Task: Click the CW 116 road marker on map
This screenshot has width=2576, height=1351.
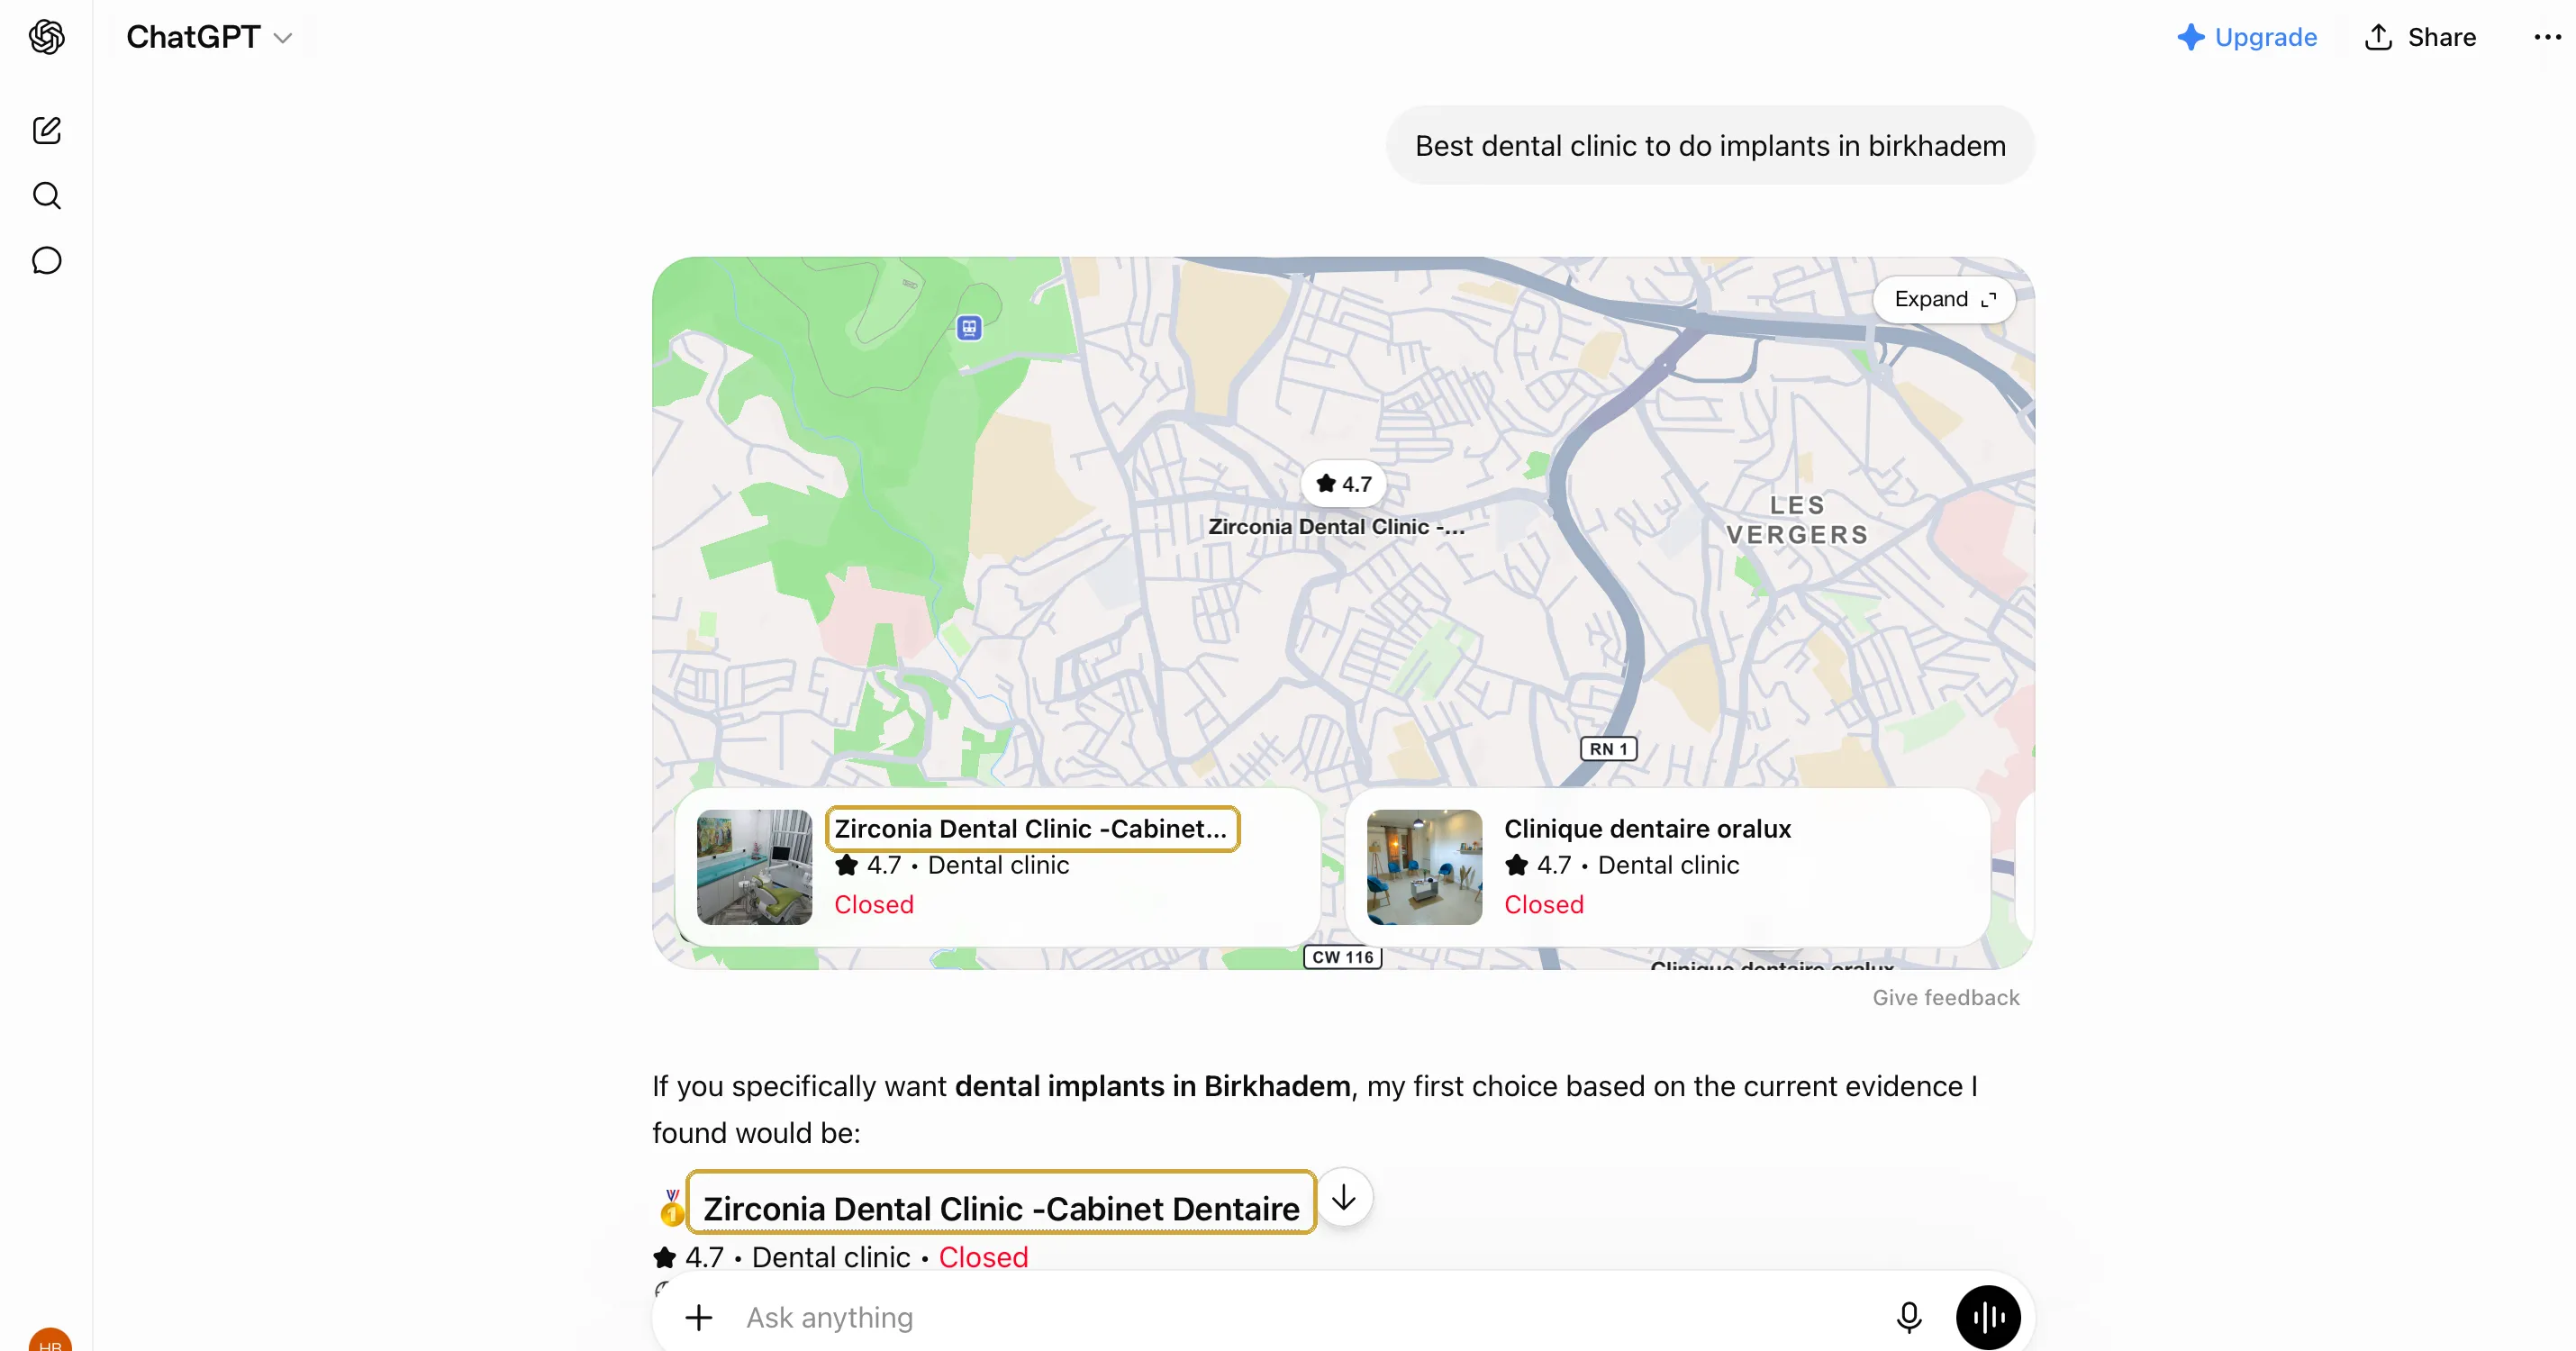Action: [1342, 957]
